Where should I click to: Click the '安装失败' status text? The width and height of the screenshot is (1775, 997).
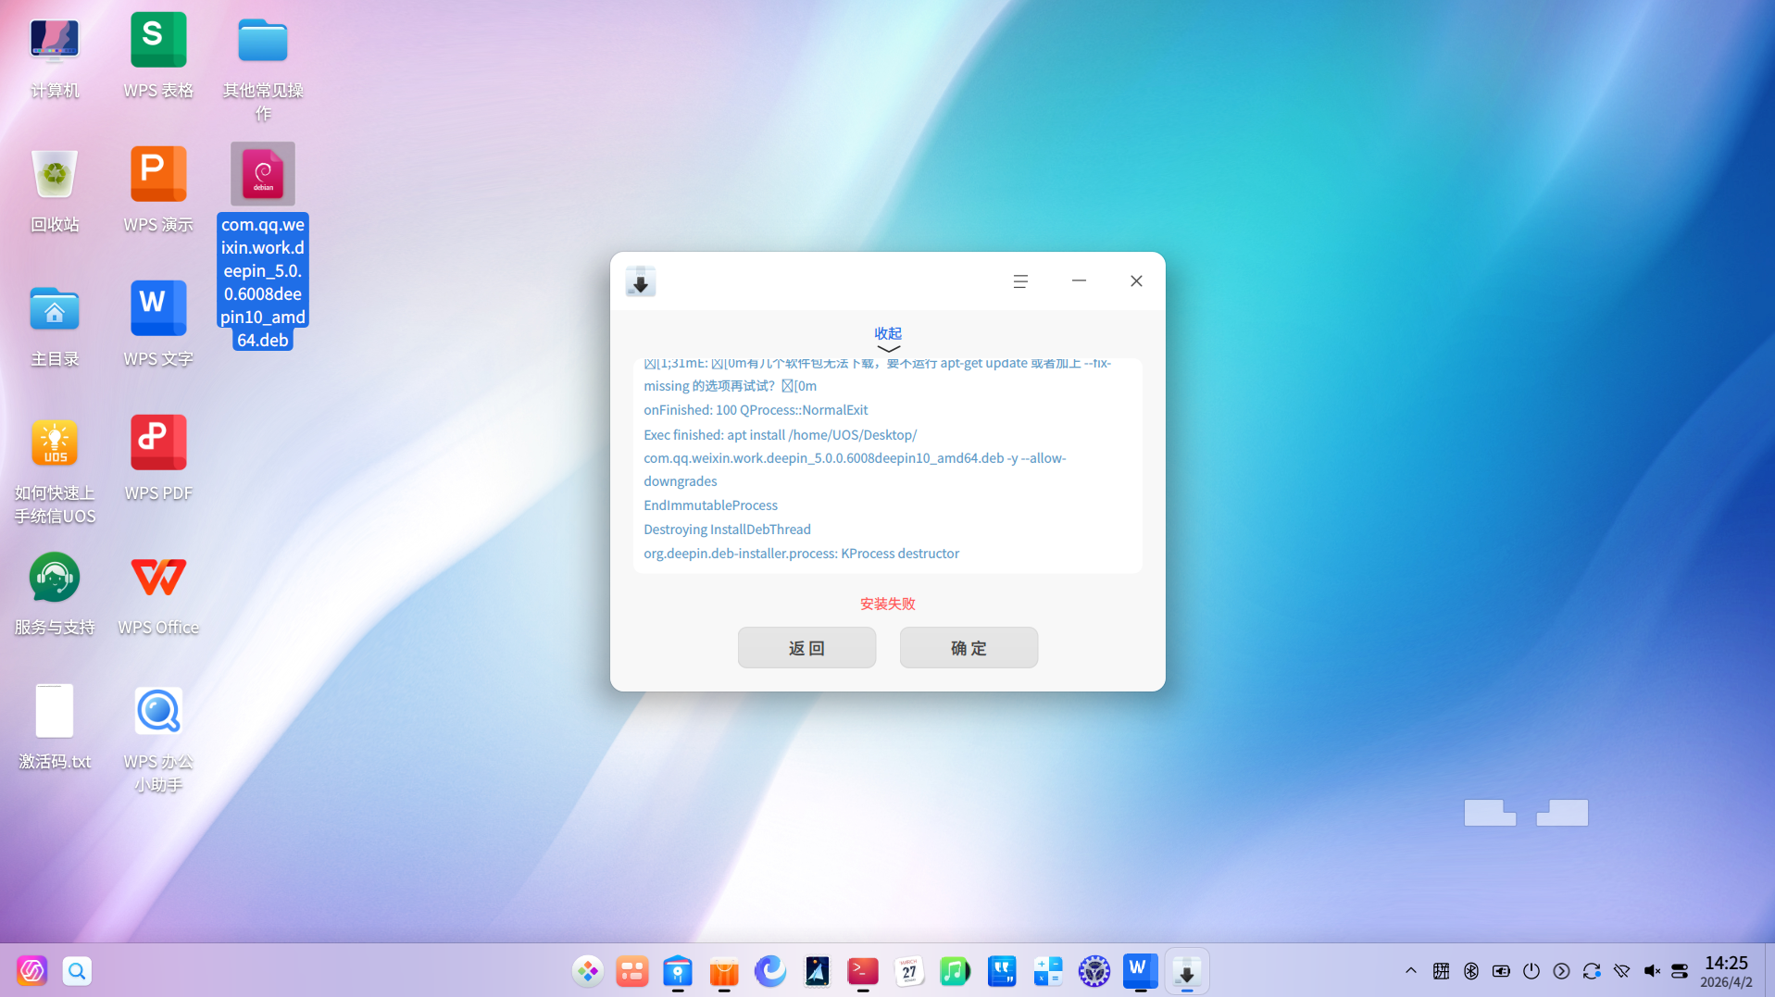pyautogui.click(x=887, y=604)
